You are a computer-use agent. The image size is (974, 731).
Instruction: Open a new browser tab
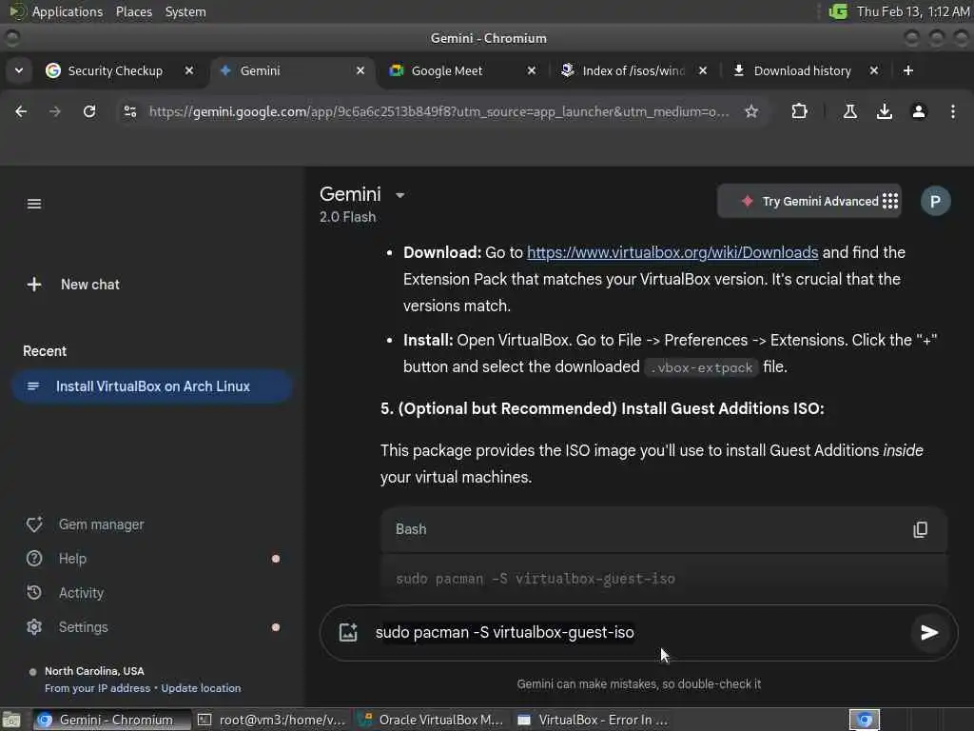[x=908, y=70]
